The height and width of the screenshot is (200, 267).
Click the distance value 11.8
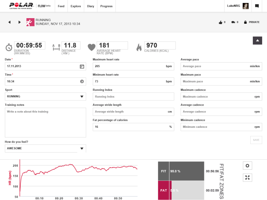pos(70,46)
